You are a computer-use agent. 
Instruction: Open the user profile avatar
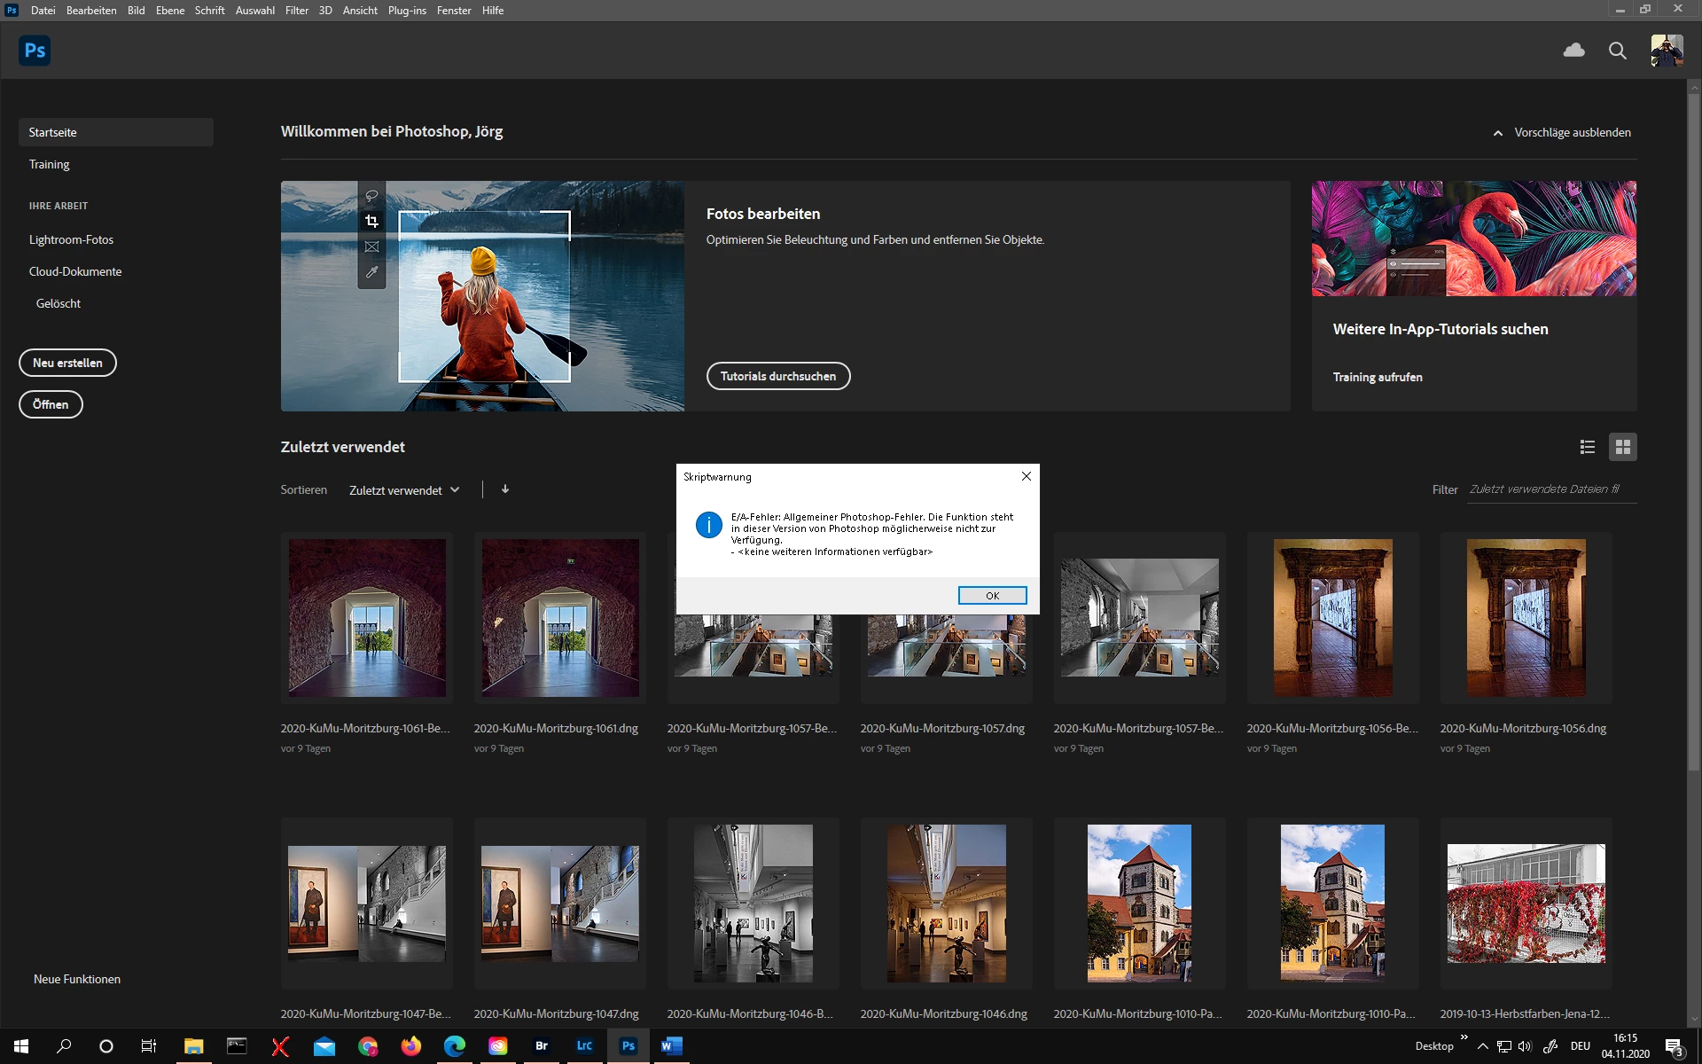tap(1666, 51)
